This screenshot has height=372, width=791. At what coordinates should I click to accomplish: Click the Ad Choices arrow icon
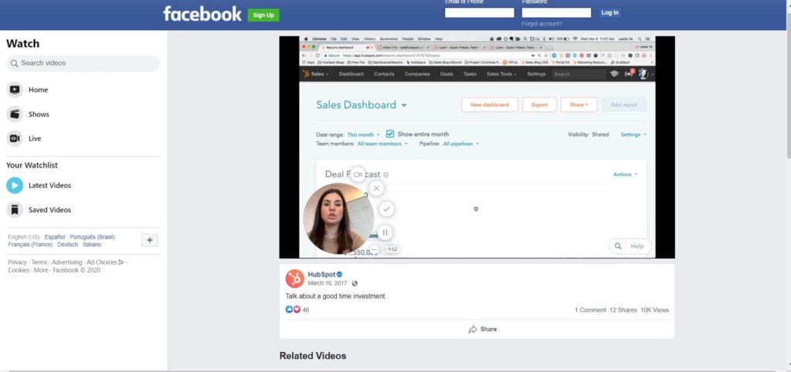coord(121,262)
